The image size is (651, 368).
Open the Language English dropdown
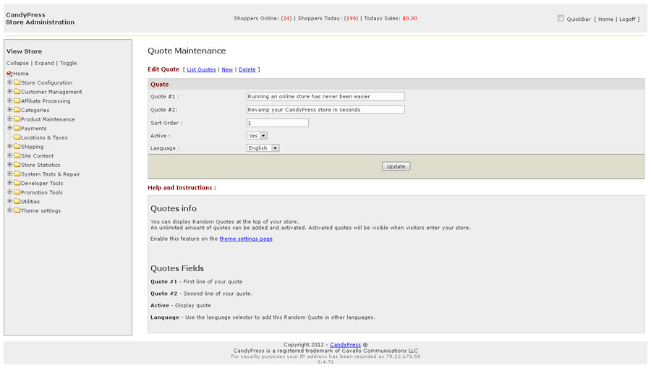click(263, 148)
